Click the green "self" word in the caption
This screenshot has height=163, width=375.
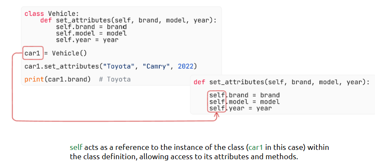(76, 147)
